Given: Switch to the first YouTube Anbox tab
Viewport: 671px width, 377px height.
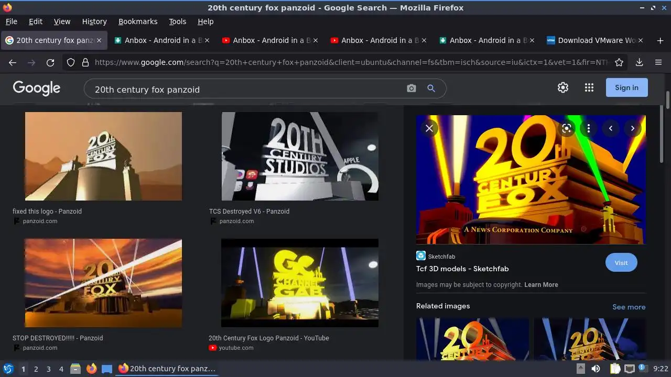Looking at the screenshot, I should [x=269, y=40].
